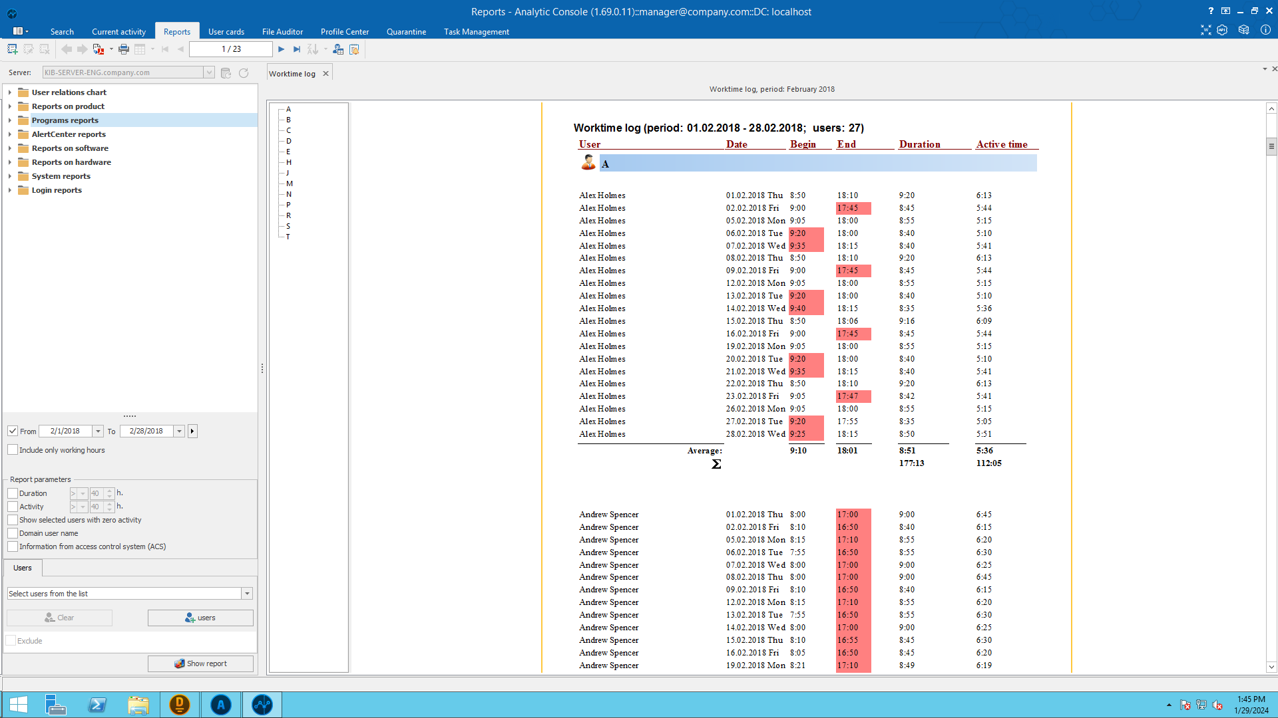This screenshot has width=1278, height=718.
Task: Open the File Auditor tab
Action: [282, 31]
